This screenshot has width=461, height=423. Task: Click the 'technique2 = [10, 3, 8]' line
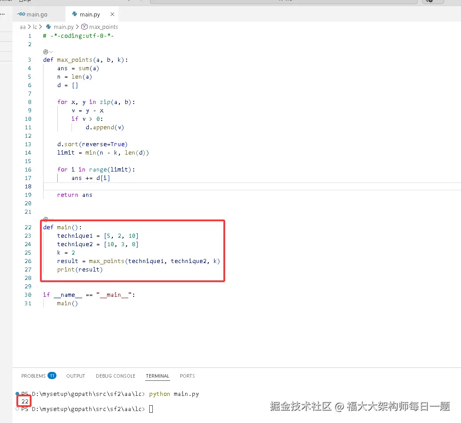point(98,244)
